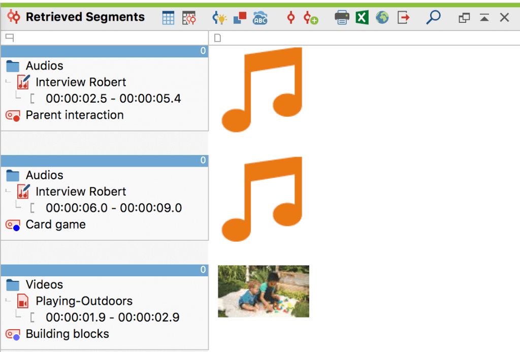This screenshot has width=520, height=352.
Task: Click the Parent interaction red code symbol
Action: 13,116
